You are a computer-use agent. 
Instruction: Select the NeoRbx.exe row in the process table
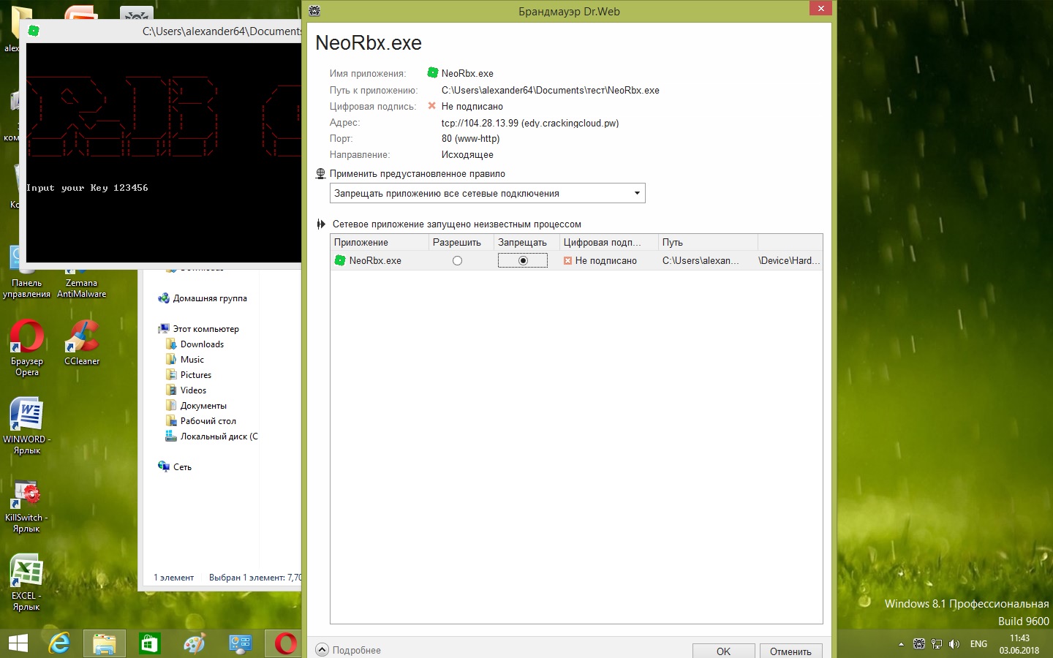(x=576, y=261)
